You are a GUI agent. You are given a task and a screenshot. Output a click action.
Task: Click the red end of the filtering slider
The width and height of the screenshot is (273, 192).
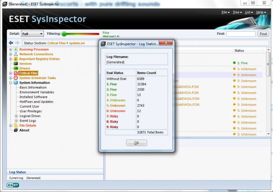click(97, 34)
